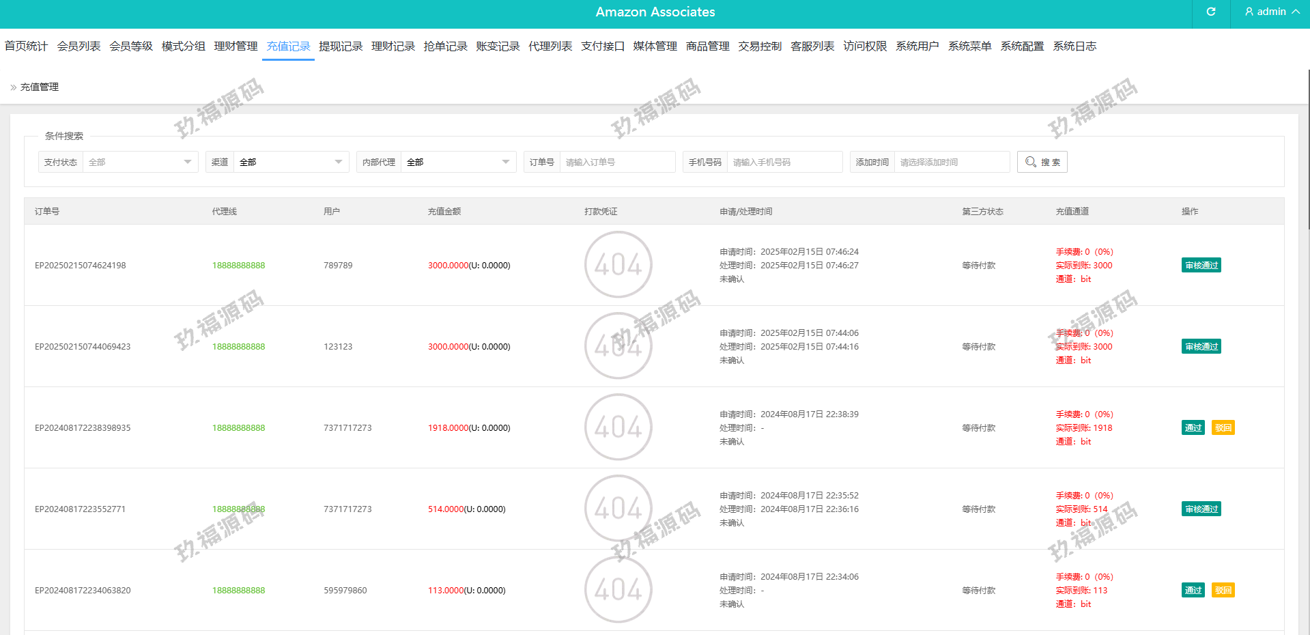Open the 会员列表 tab
This screenshot has height=635, width=1310.
(79, 46)
